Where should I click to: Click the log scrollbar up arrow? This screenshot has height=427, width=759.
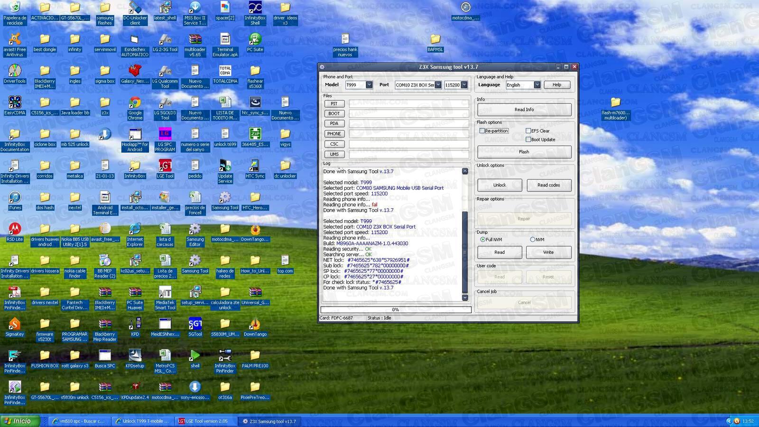point(465,171)
